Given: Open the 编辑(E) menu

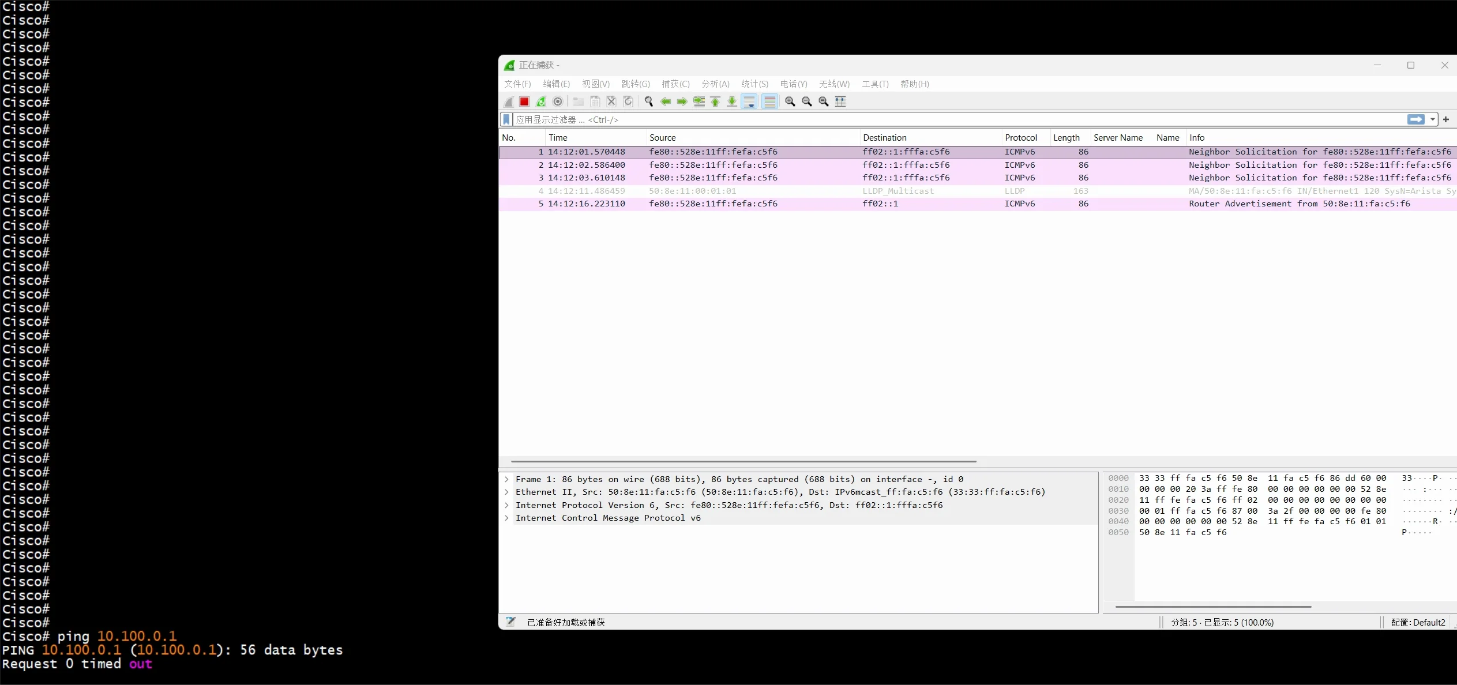Looking at the screenshot, I should point(557,84).
